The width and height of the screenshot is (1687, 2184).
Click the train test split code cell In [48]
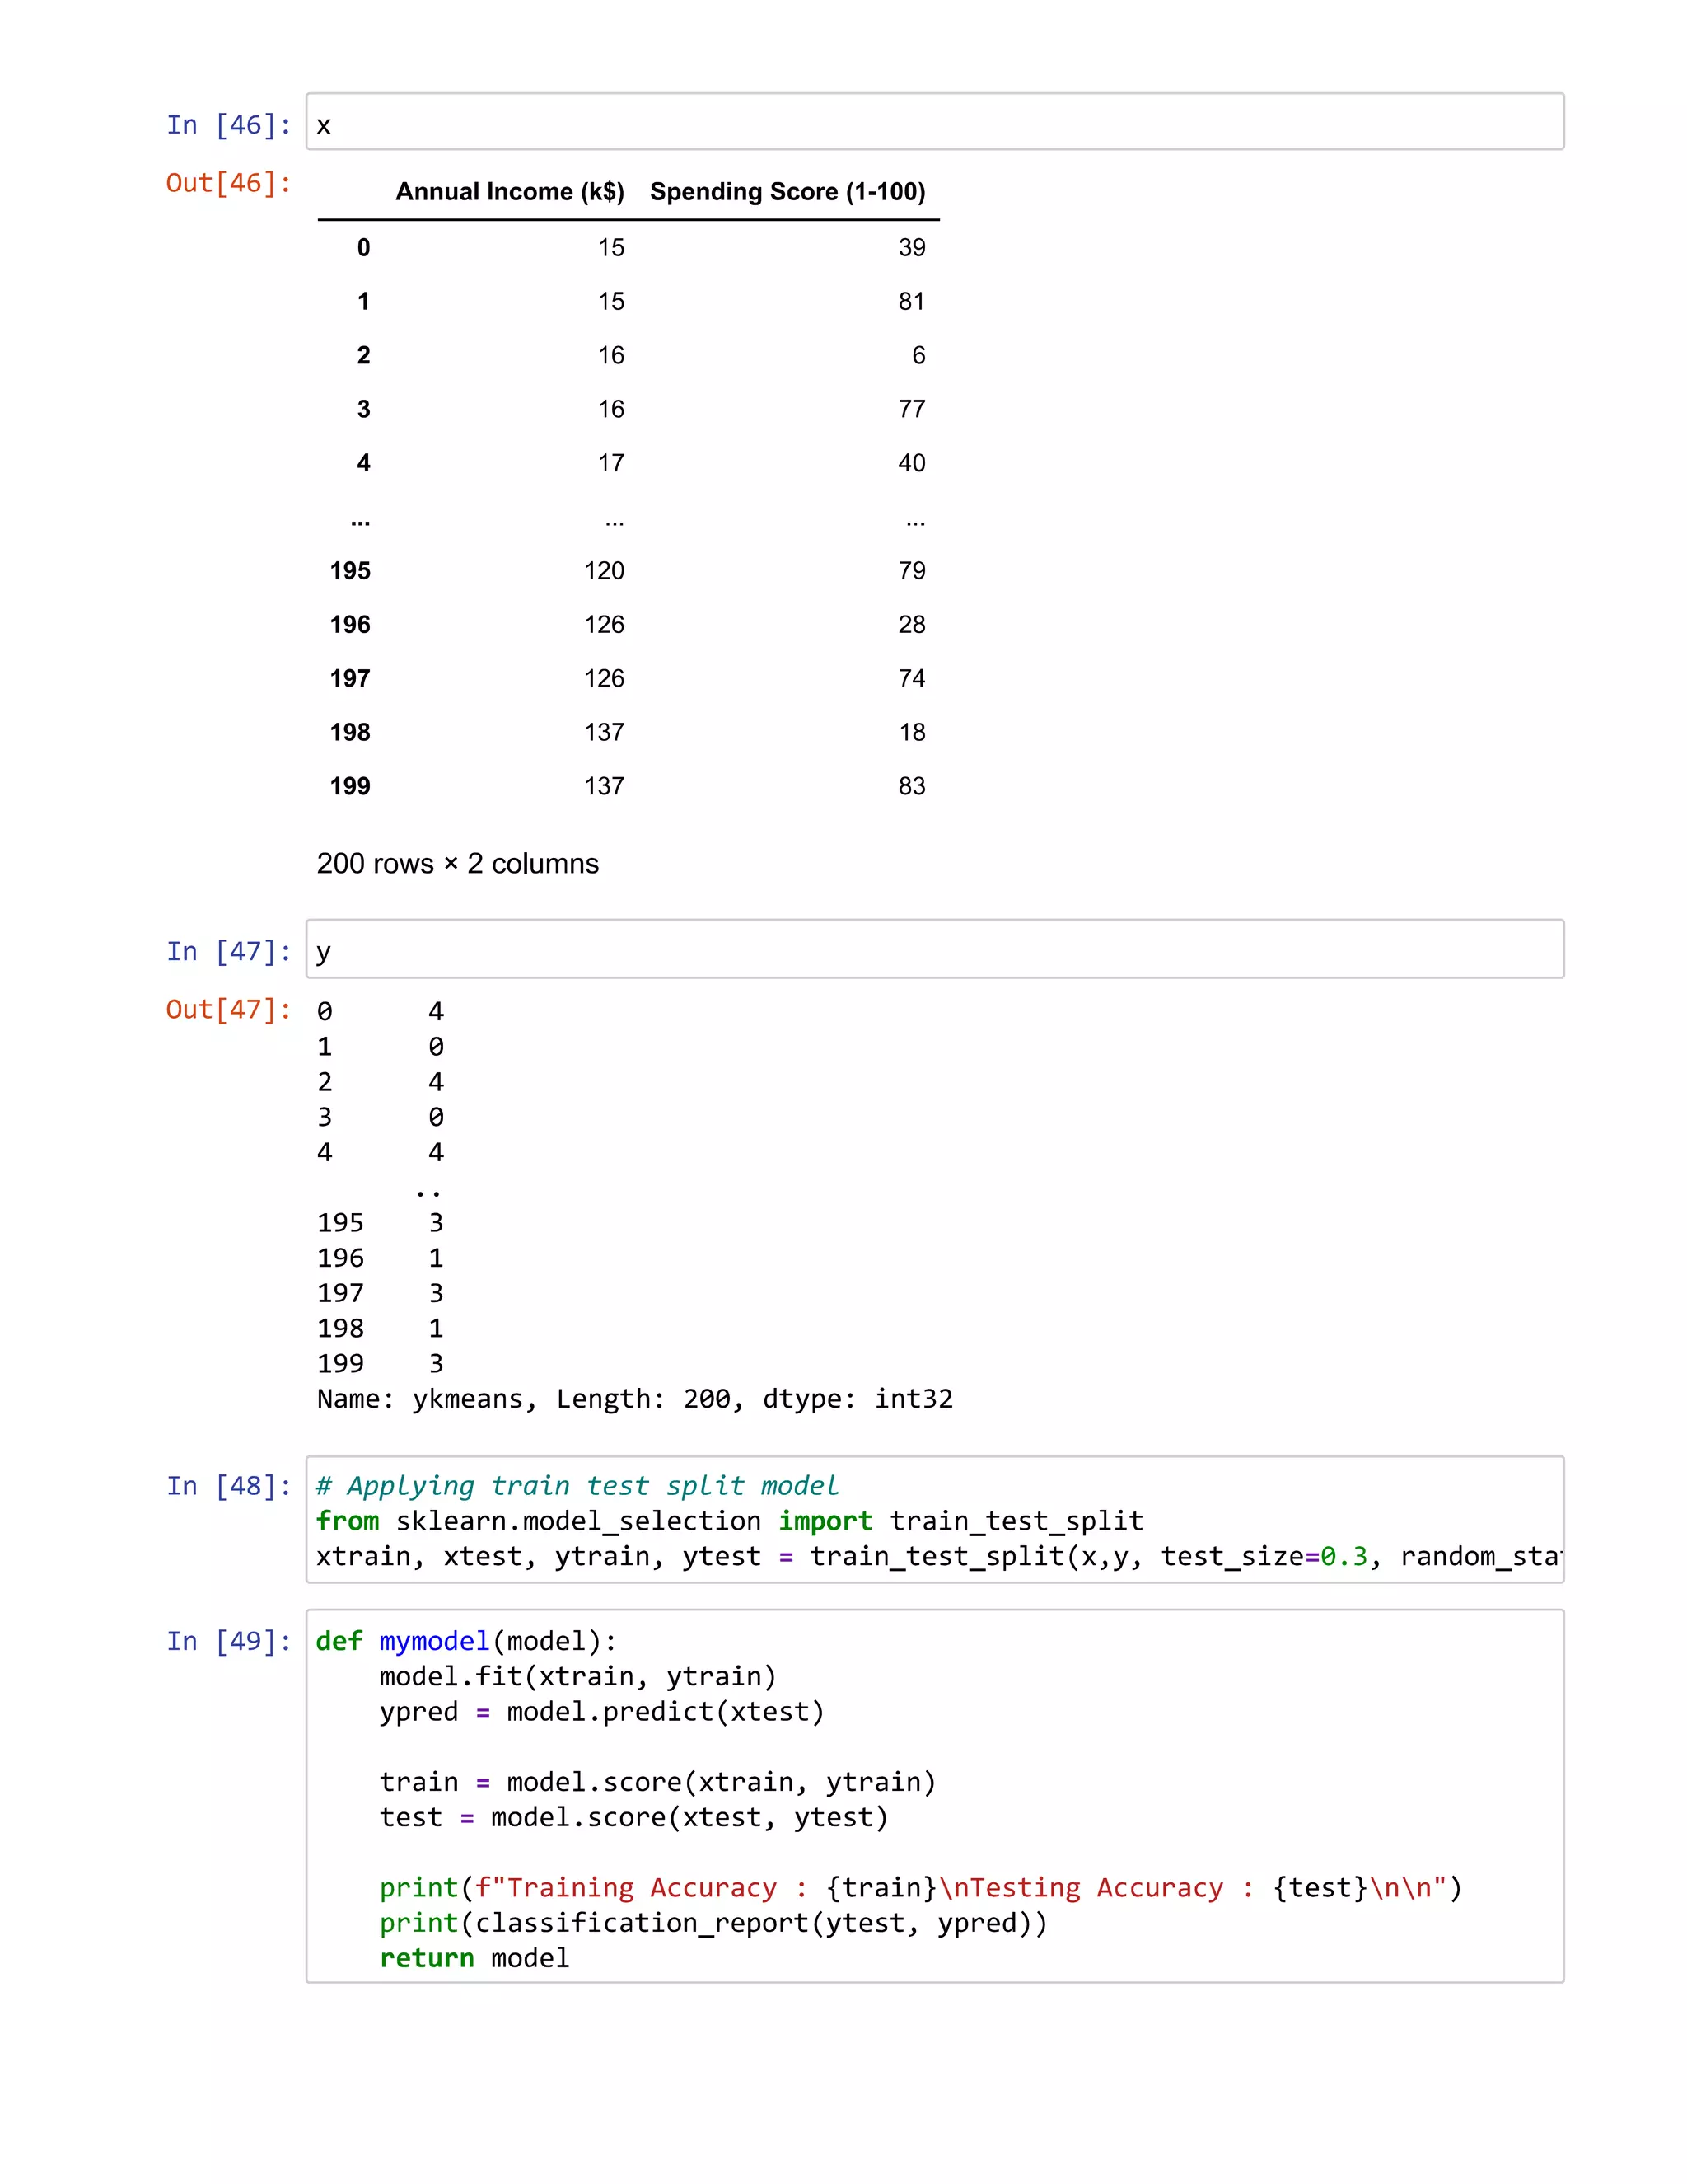click(934, 1520)
